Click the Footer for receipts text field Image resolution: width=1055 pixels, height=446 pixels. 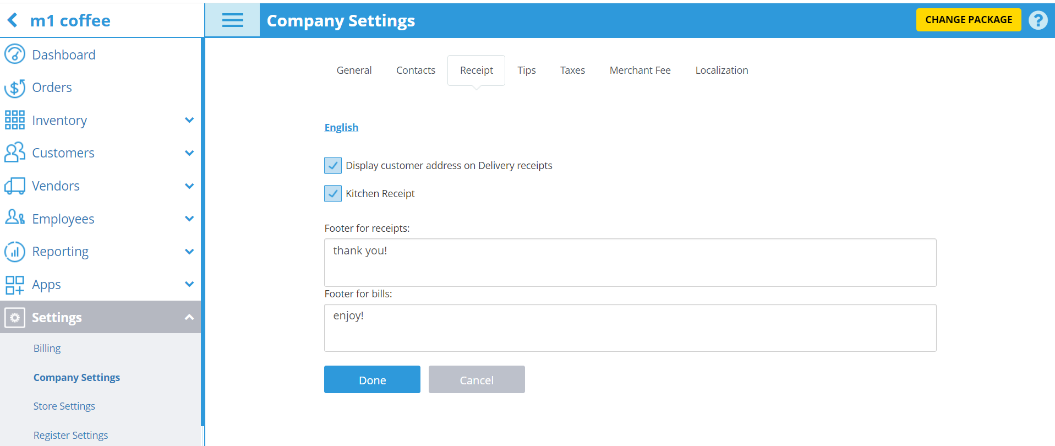[630, 263]
